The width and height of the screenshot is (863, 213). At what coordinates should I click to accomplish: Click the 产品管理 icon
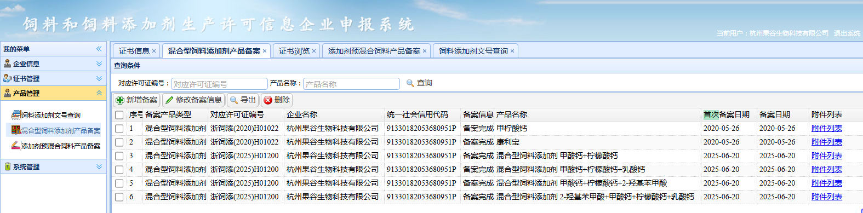pyautogui.click(x=8, y=93)
